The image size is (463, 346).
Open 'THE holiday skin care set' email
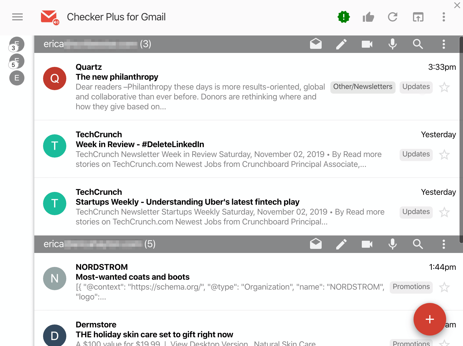coord(154,335)
